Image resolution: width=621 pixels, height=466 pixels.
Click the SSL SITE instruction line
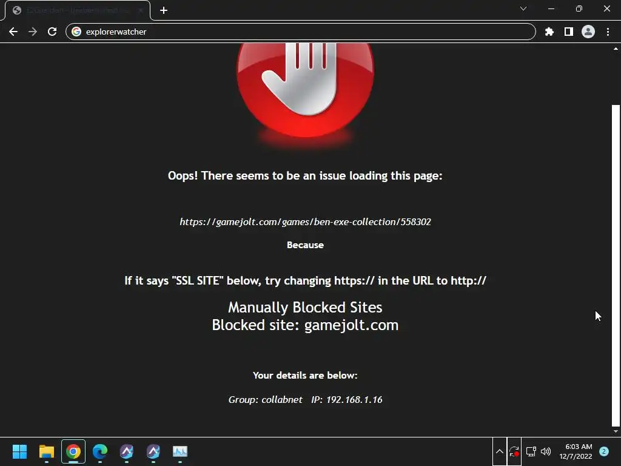point(306,280)
